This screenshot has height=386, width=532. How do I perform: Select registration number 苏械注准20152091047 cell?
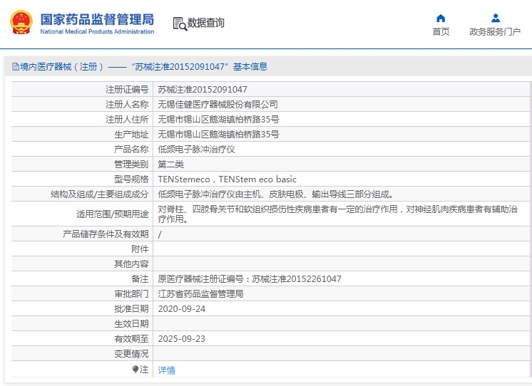(x=203, y=90)
